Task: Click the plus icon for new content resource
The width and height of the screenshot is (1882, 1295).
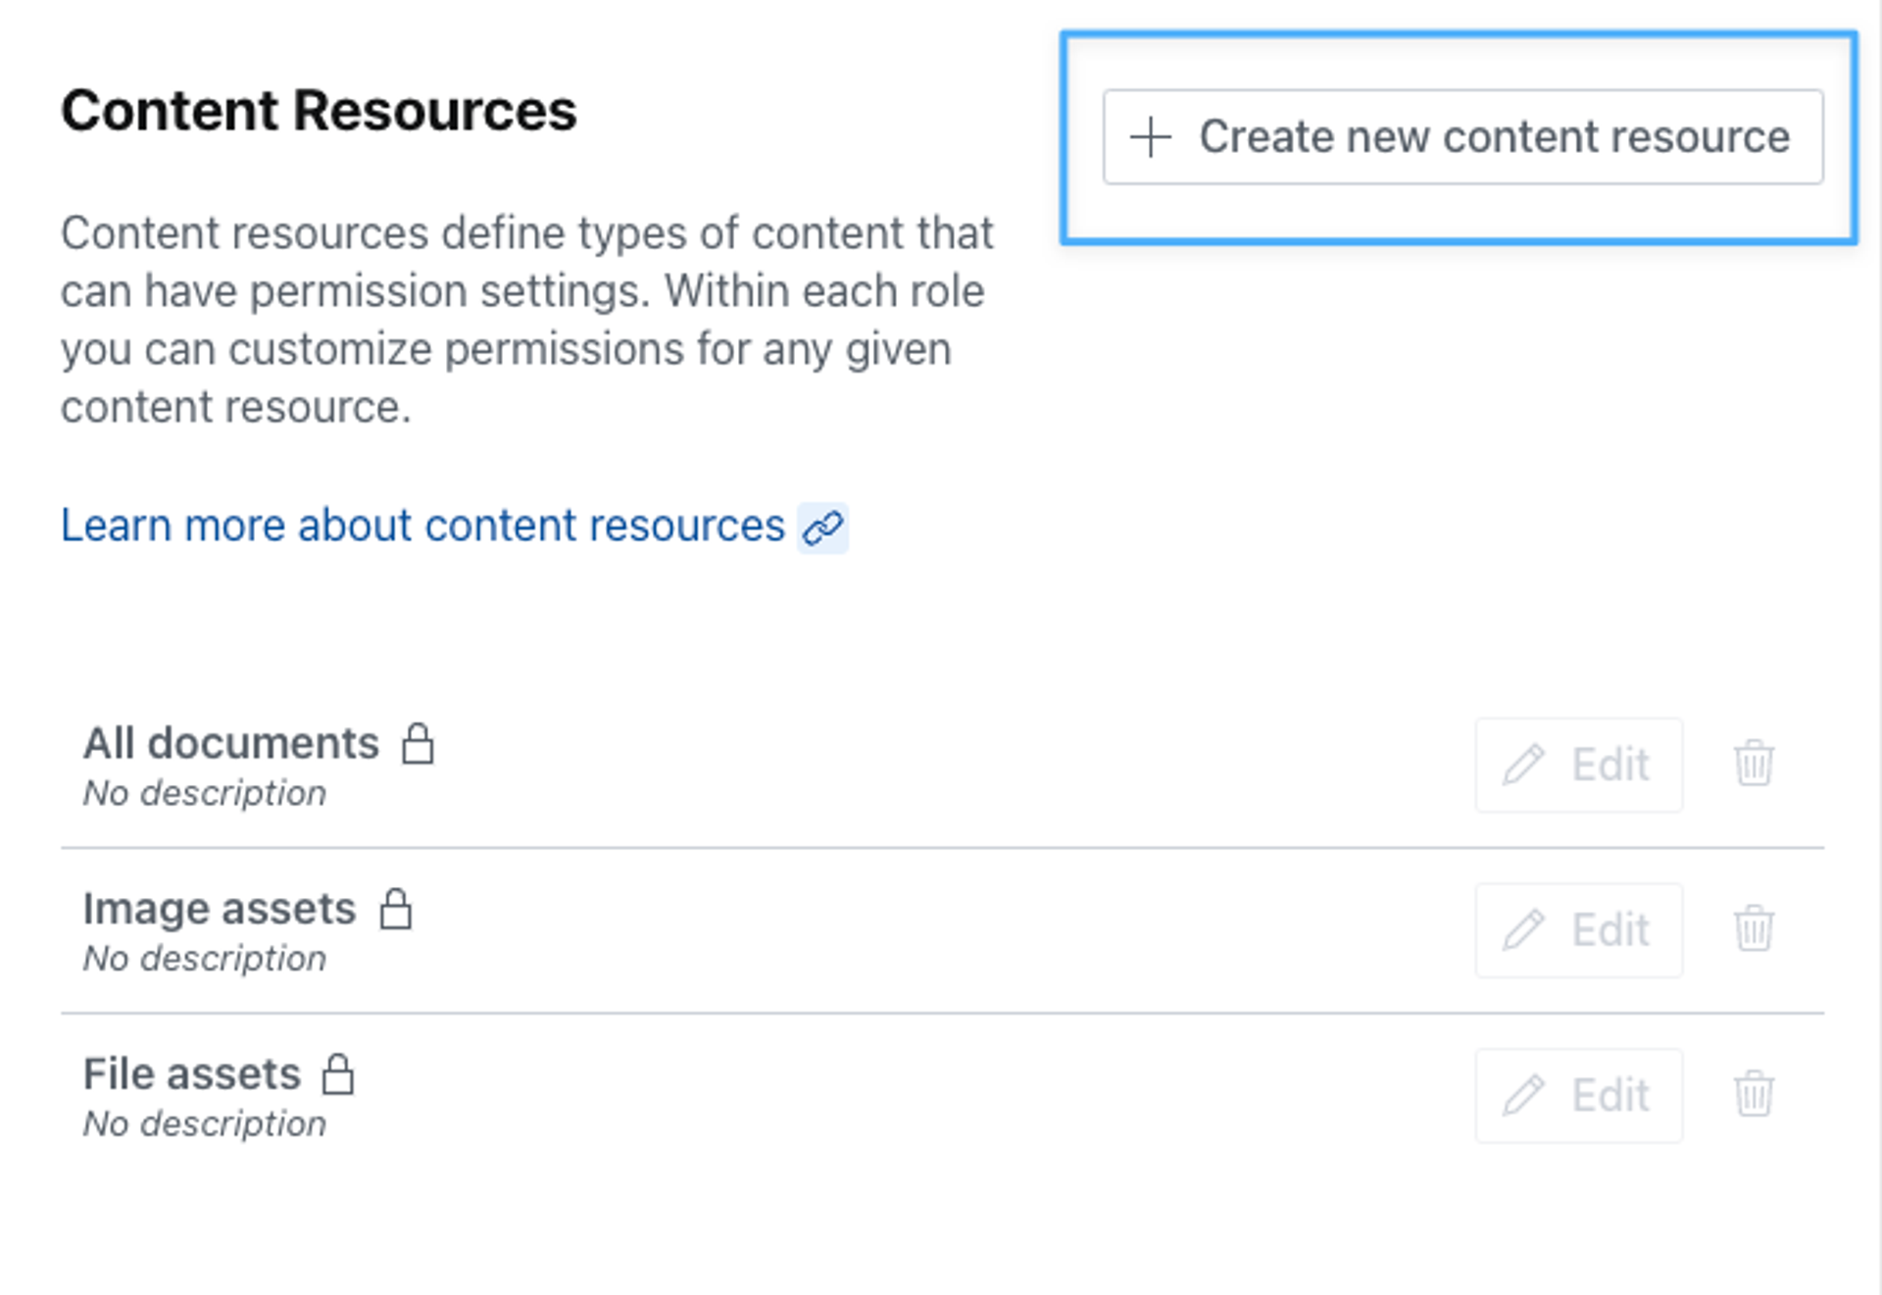Action: pos(1150,137)
